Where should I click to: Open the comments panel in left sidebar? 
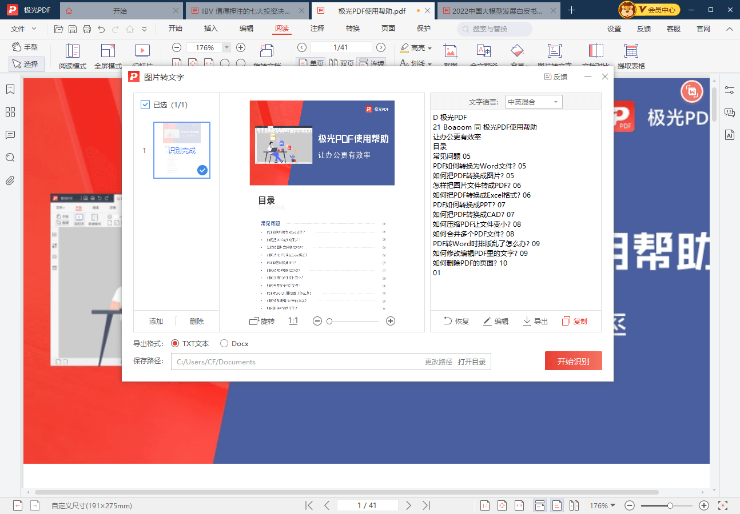coord(10,135)
